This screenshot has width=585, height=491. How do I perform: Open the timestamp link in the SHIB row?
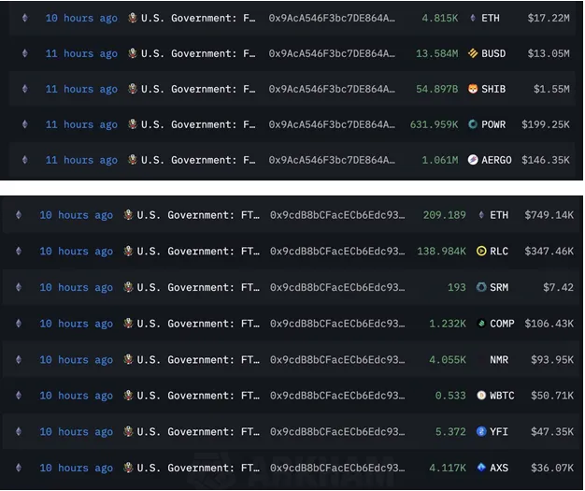tap(81, 89)
